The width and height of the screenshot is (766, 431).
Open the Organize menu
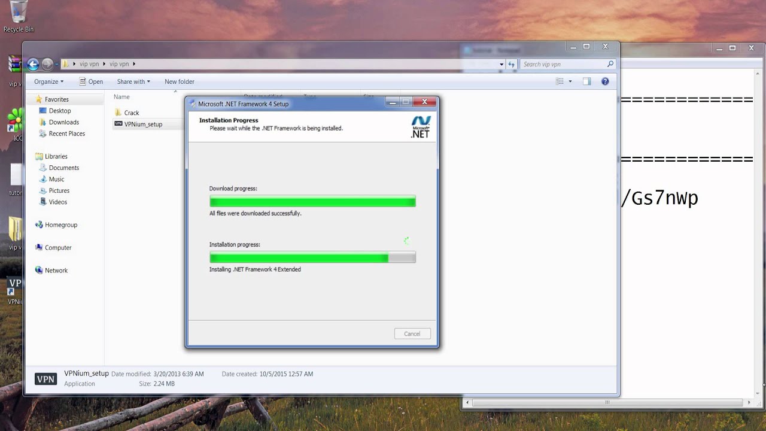[x=48, y=81]
